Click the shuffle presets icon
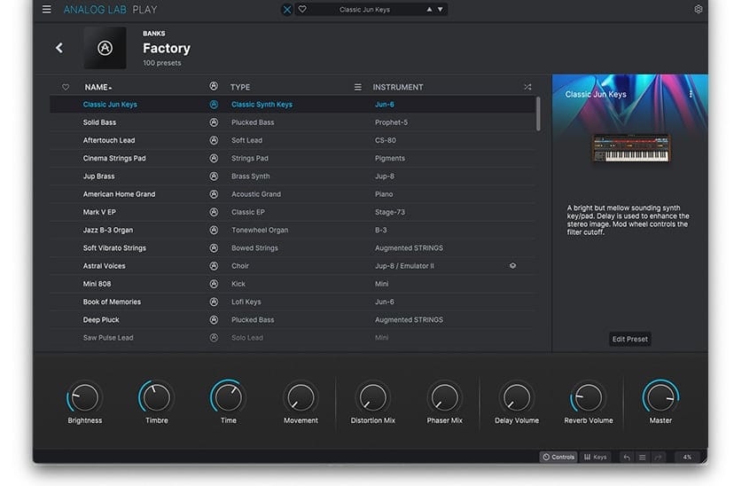The height and width of the screenshot is (486, 742). click(x=527, y=87)
